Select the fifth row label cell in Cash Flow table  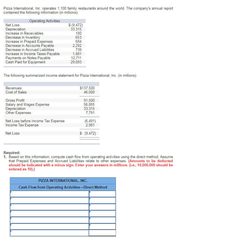coord(50,220)
